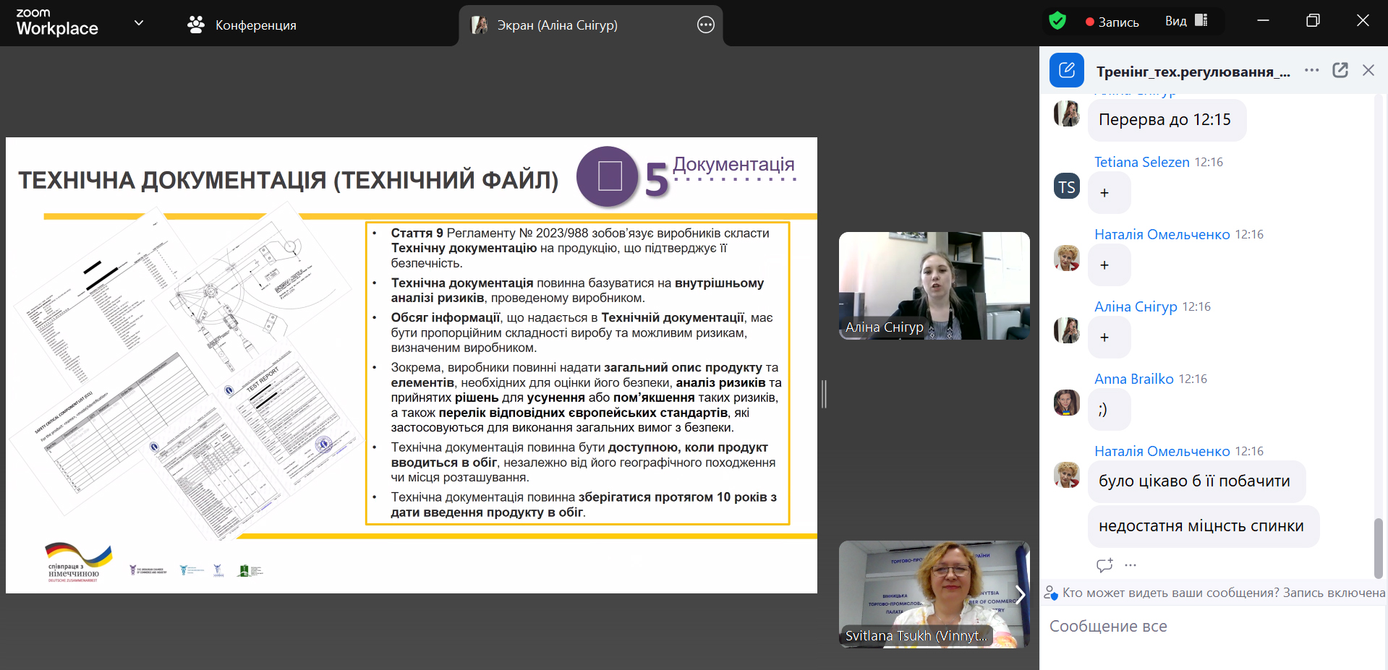Click the Запись recording indicator

[1112, 22]
